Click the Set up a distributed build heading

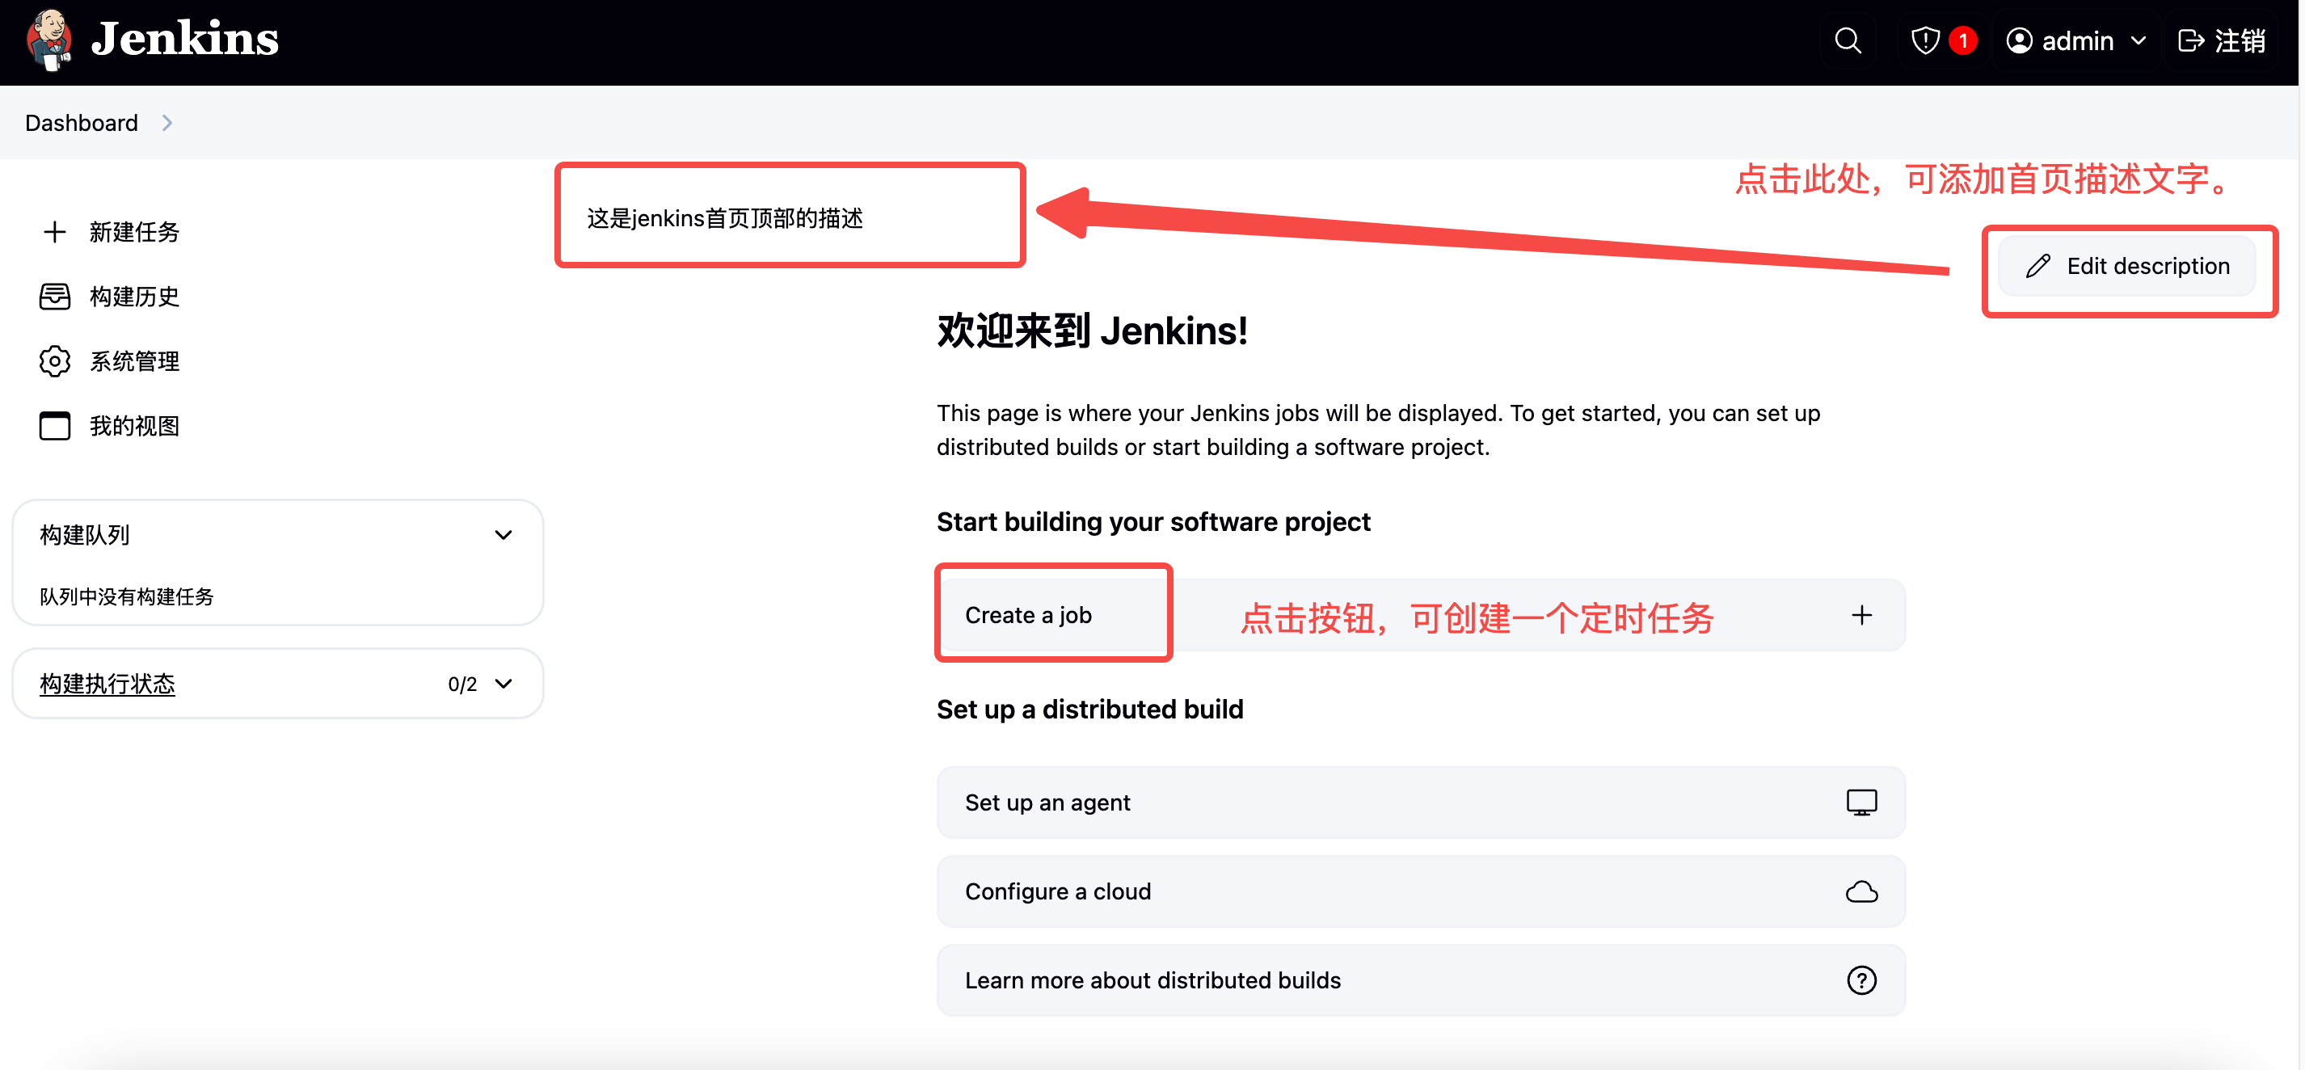1089,710
